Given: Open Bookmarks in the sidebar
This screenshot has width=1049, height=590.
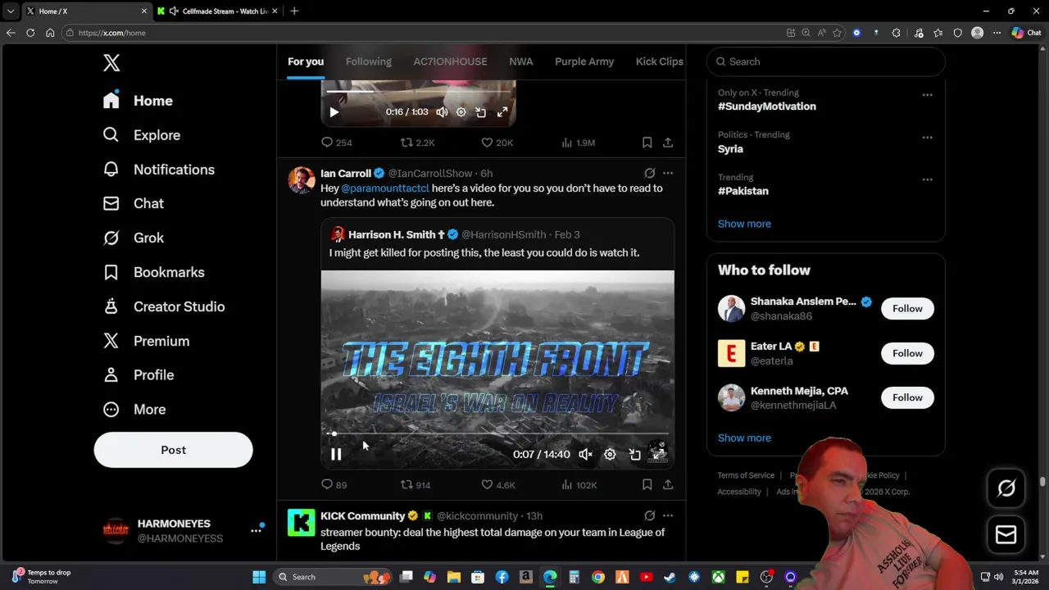Looking at the screenshot, I should [x=153, y=272].
